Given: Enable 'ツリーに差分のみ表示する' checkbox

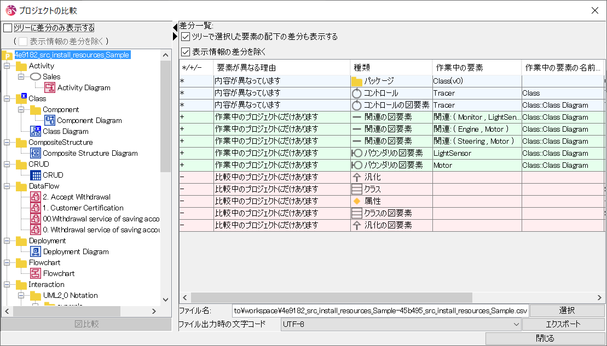Looking at the screenshot, I should 7,28.
